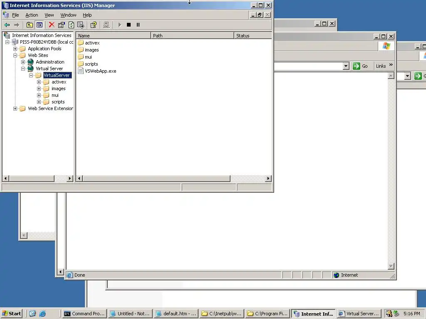
Task: Click the Forward arrow in IIS toolbar
Action: pos(17,25)
